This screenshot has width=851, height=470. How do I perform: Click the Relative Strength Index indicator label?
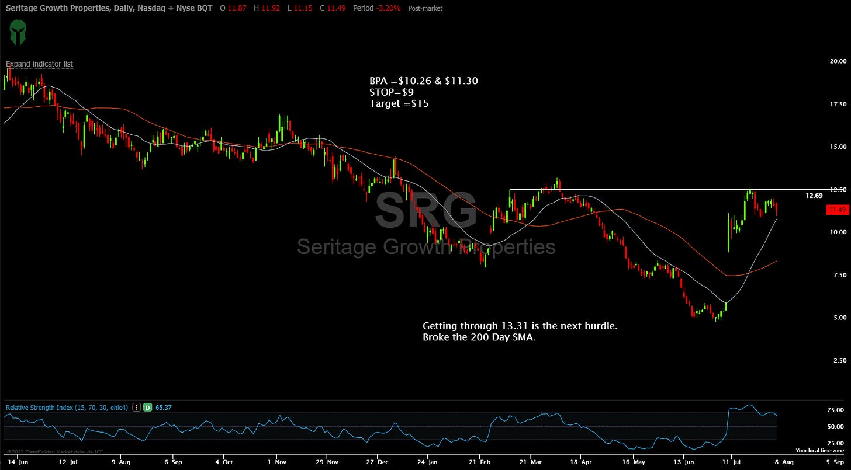pyautogui.click(x=68, y=408)
